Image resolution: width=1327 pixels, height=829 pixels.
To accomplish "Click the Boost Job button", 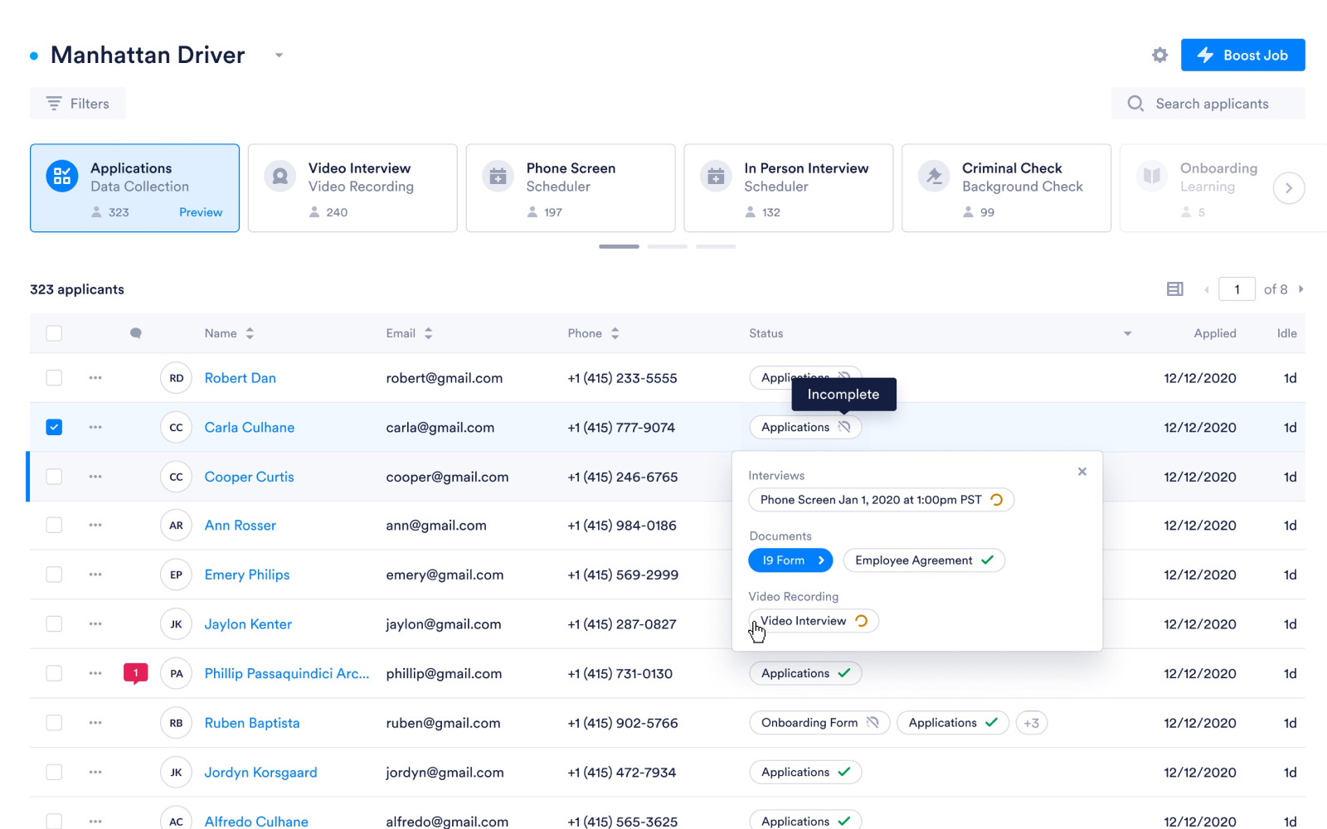I will coord(1242,55).
